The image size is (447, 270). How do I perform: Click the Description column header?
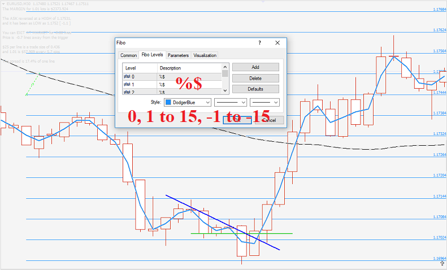pos(189,68)
